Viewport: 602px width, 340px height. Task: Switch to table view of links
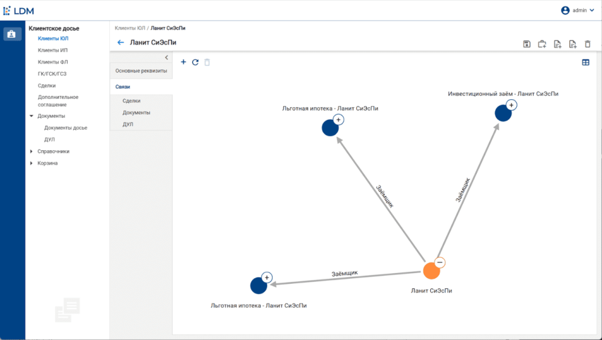pyautogui.click(x=586, y=62)
